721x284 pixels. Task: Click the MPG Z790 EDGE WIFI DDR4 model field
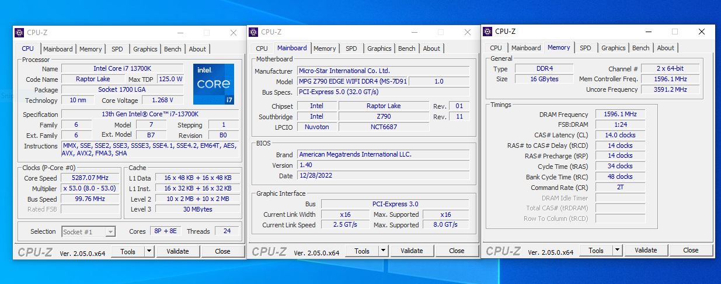pos(352,81)
